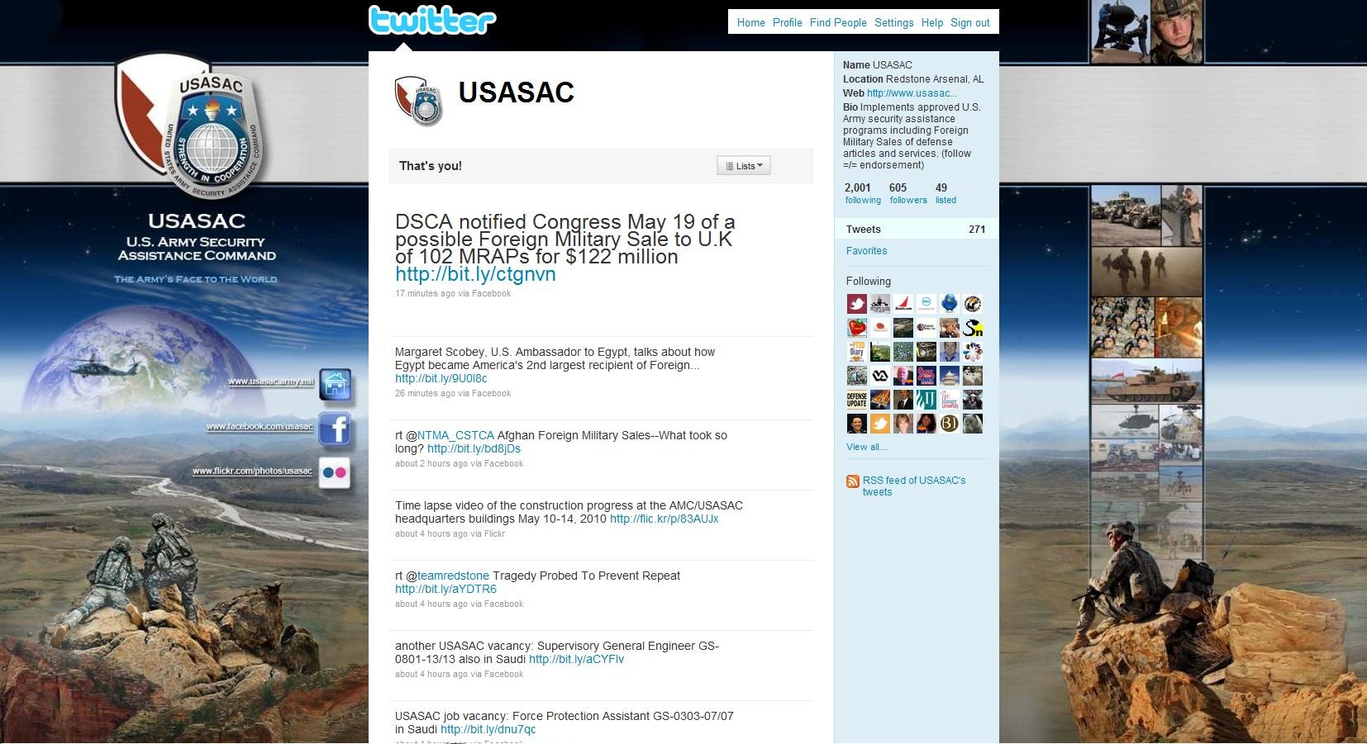Open the @teamredstone mention link
The width and height of the screenshot is (1367, 744).
point(453,576)
